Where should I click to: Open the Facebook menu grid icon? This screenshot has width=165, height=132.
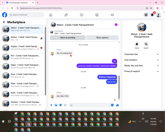point(146,15)
